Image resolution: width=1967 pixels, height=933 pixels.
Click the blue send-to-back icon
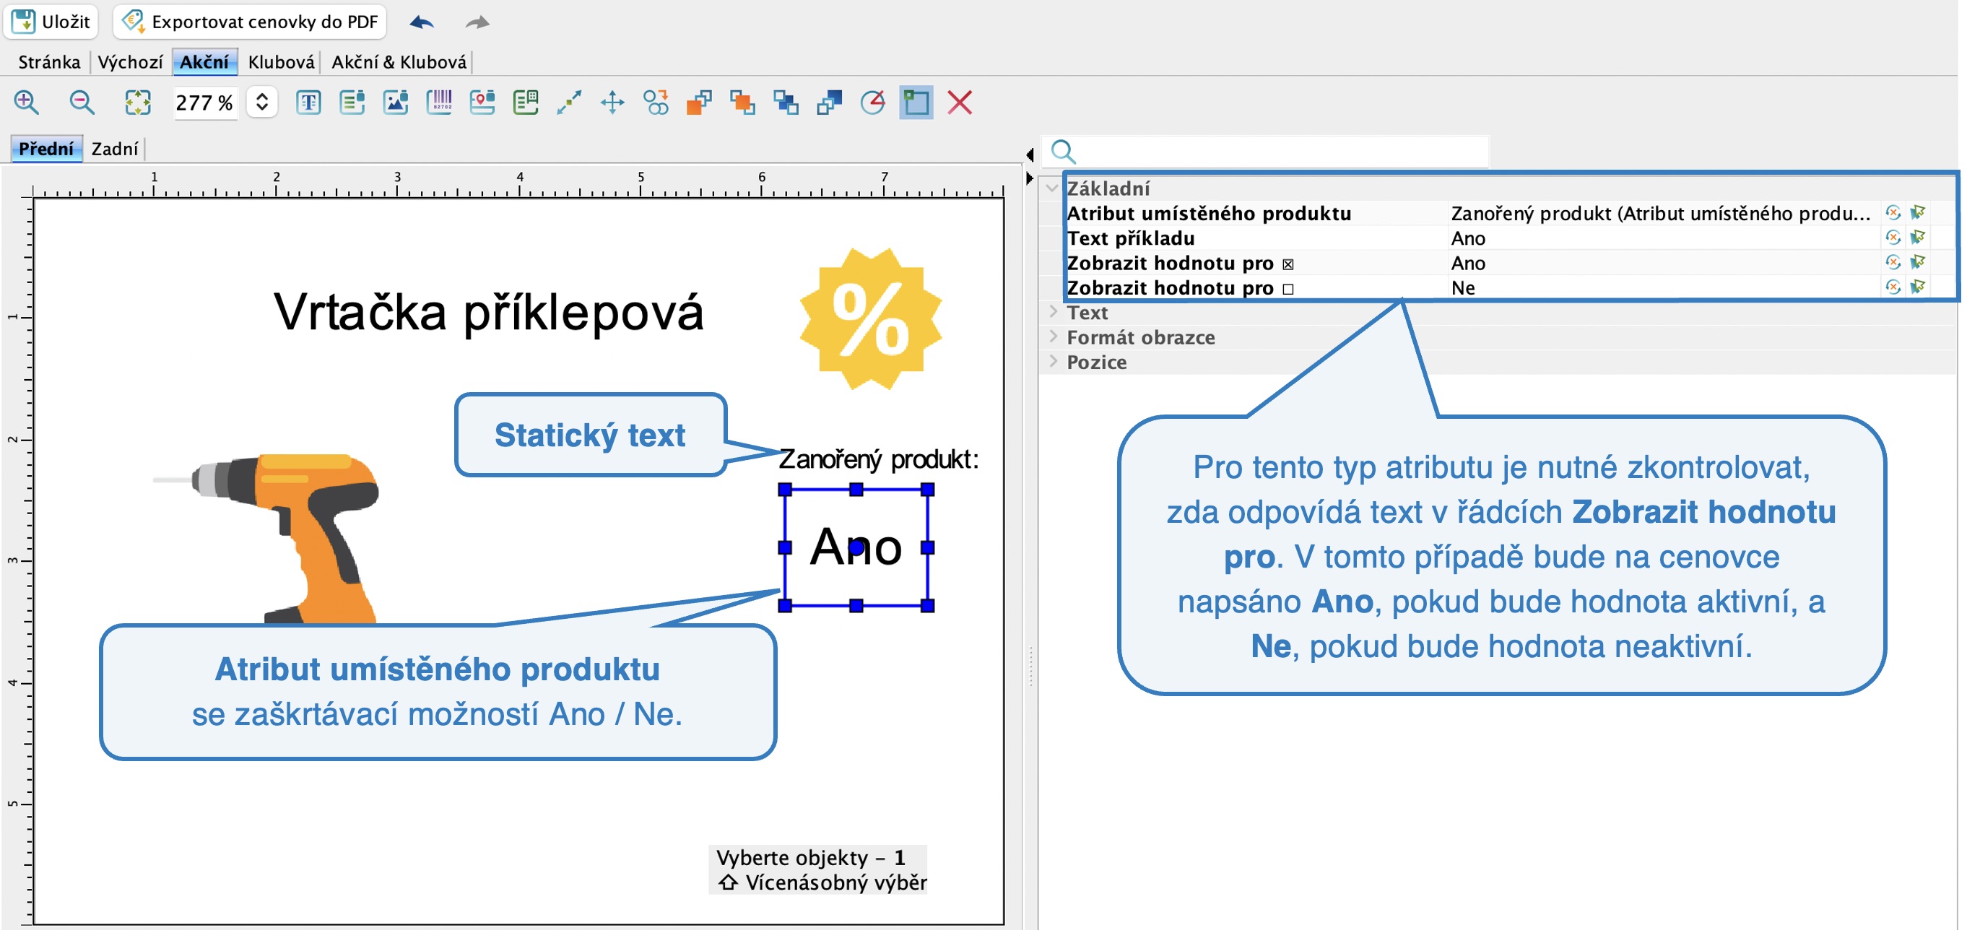pos(829,103)
